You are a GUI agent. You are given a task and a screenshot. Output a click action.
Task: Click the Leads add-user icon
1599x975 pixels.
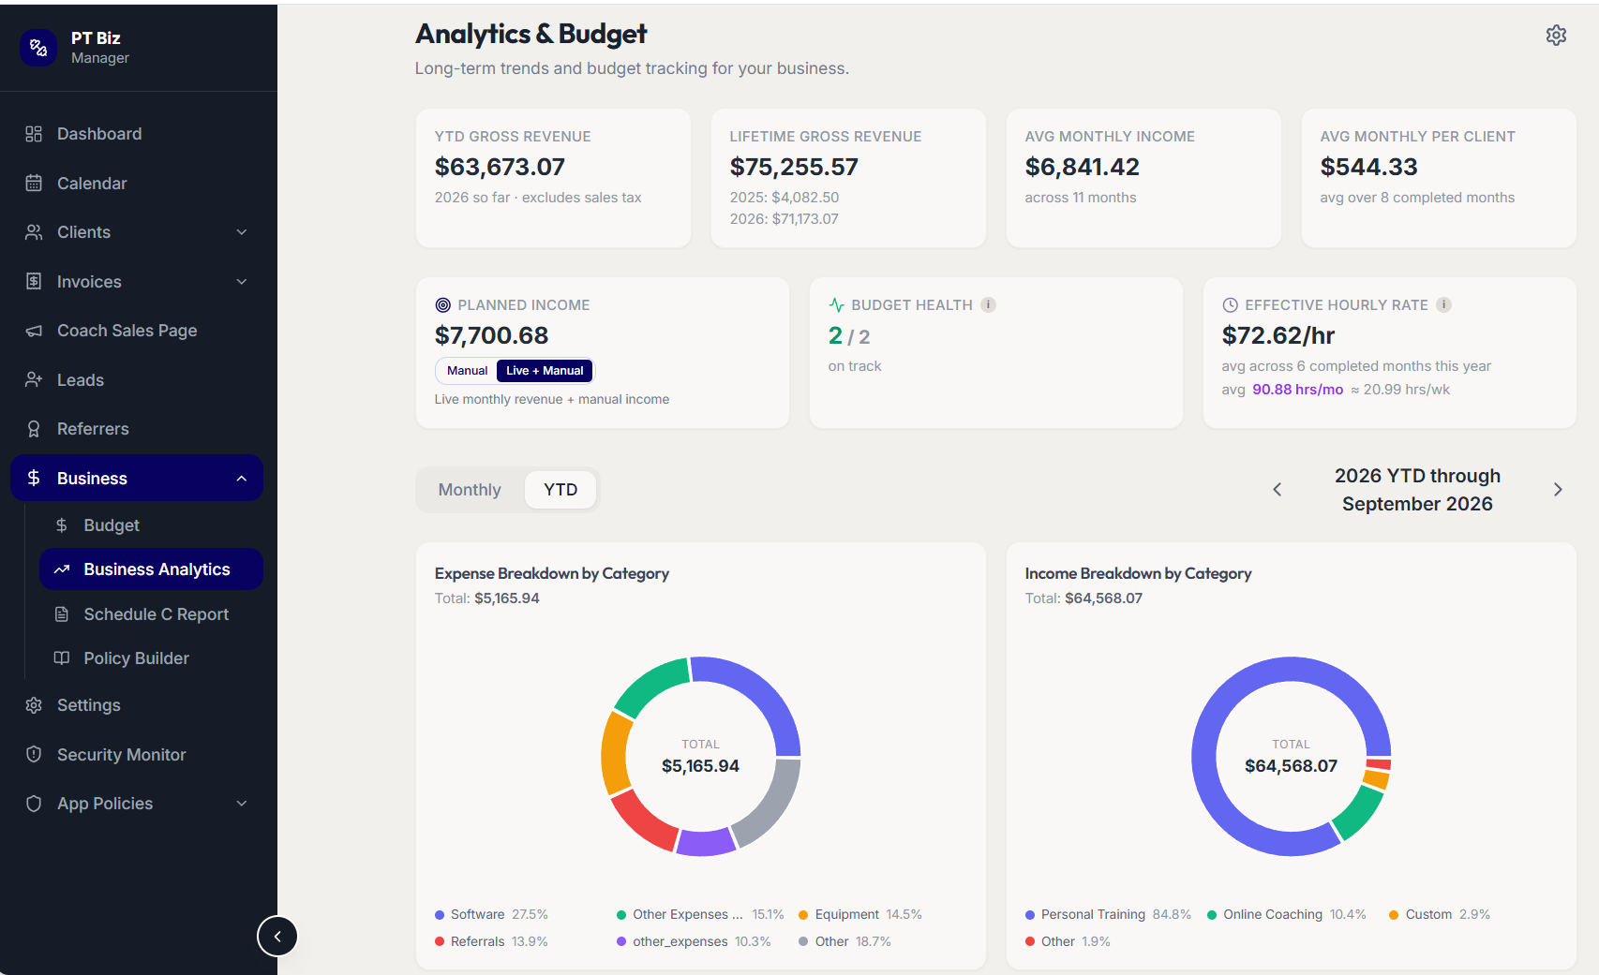click(x=34, y=380)
